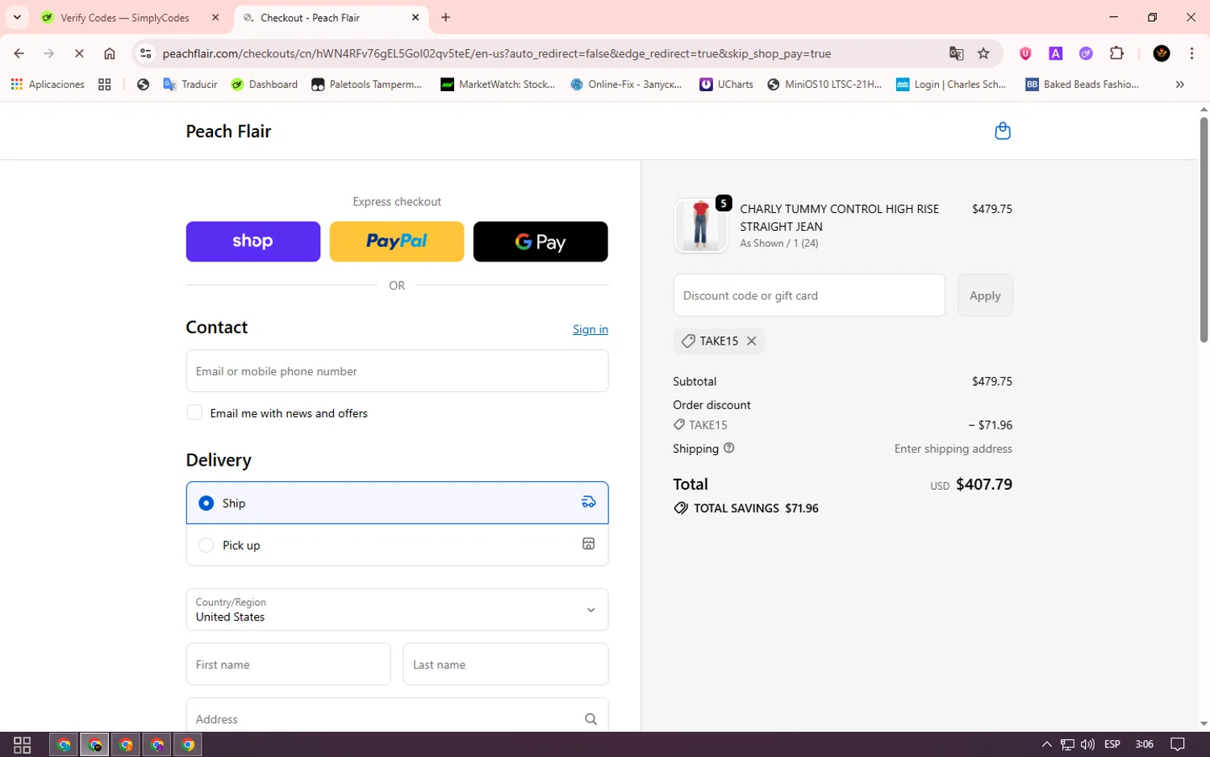The width and height of the screenshot is (1210, 757).
Task: Open the Paletools Tamperm... bookmark
Action: [x=366, y=84]
